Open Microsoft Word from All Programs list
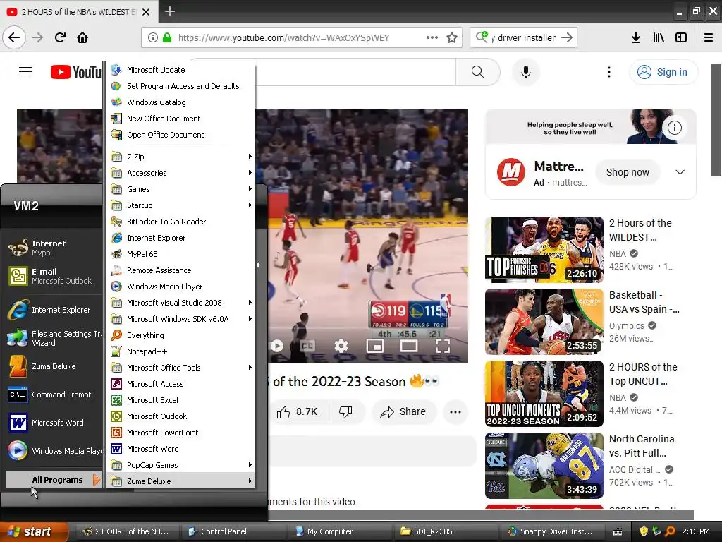This screenshot has width=722, height=542. coord(180,448)
